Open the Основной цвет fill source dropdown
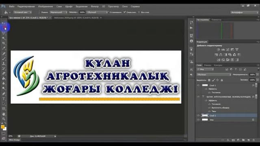The image size is (260, 146). [x=23, y=12]
